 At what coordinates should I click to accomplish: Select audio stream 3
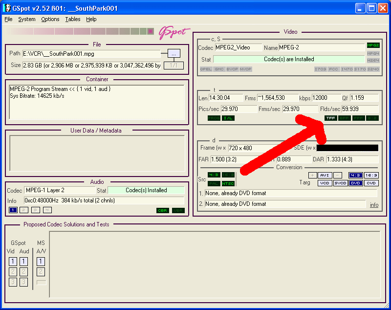tap(35, 210)
